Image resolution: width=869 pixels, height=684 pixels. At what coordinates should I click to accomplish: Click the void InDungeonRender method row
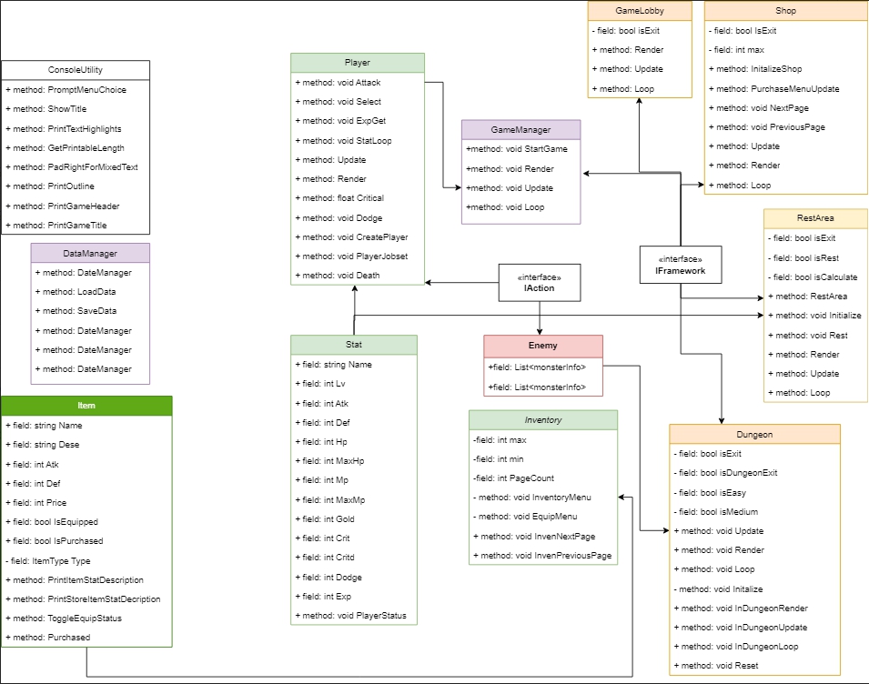pos(755,609)
